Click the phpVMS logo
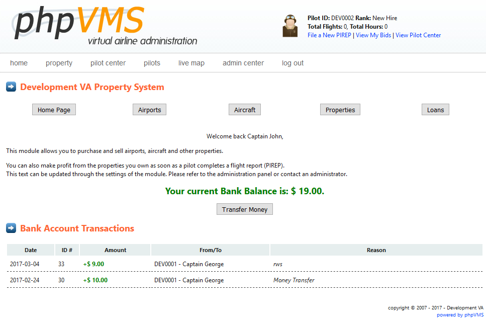486x320 pixels. click(x=105, y=26)
